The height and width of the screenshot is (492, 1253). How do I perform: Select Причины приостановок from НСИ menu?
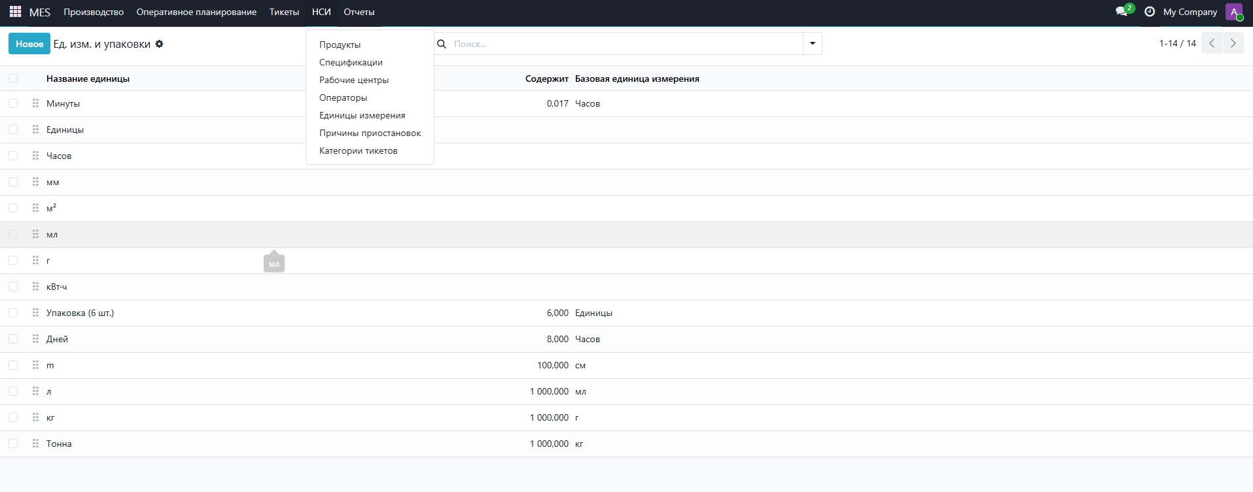click(x=370, y=133)
